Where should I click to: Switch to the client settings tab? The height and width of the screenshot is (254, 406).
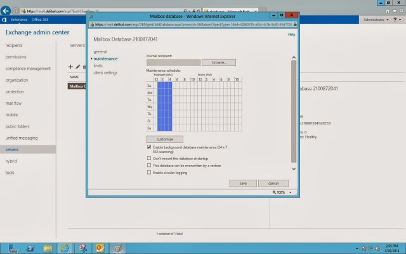click(x=105, y=72)
